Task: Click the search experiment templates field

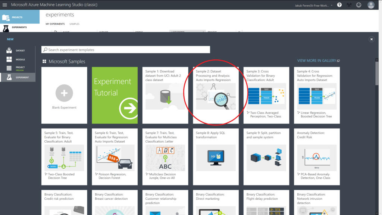Action: pyautogui.click(x=126, y=50)
